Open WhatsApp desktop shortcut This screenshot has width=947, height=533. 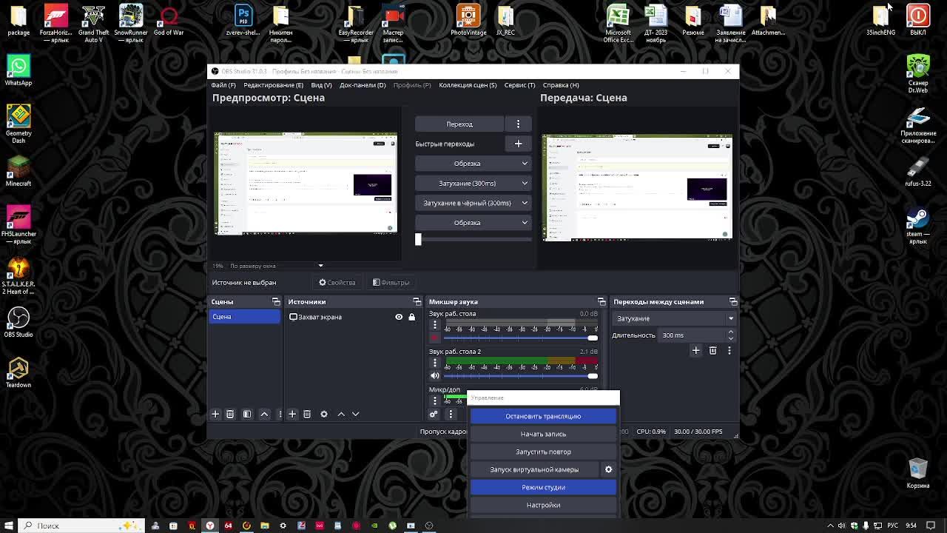(18, 71)
